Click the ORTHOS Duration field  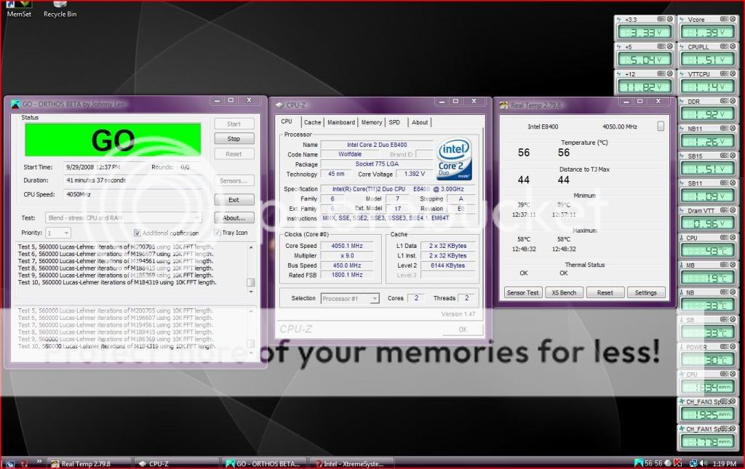click(x=132, y=180)
